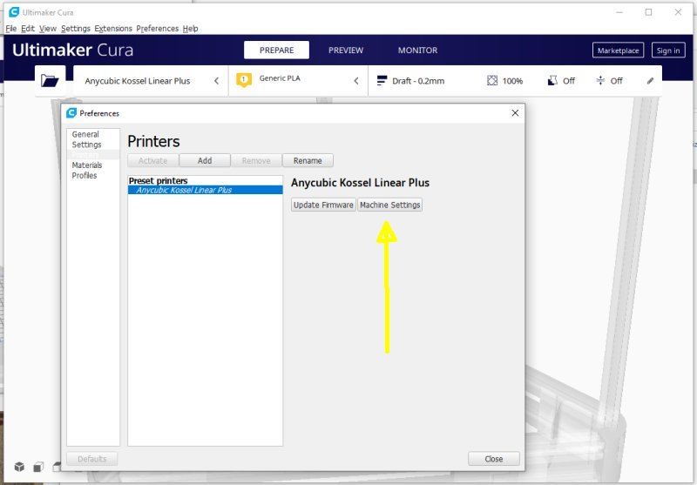The image size is (697, 485).
Task: Minimize the Ultimaker Cura window
Action: [619, 12]
